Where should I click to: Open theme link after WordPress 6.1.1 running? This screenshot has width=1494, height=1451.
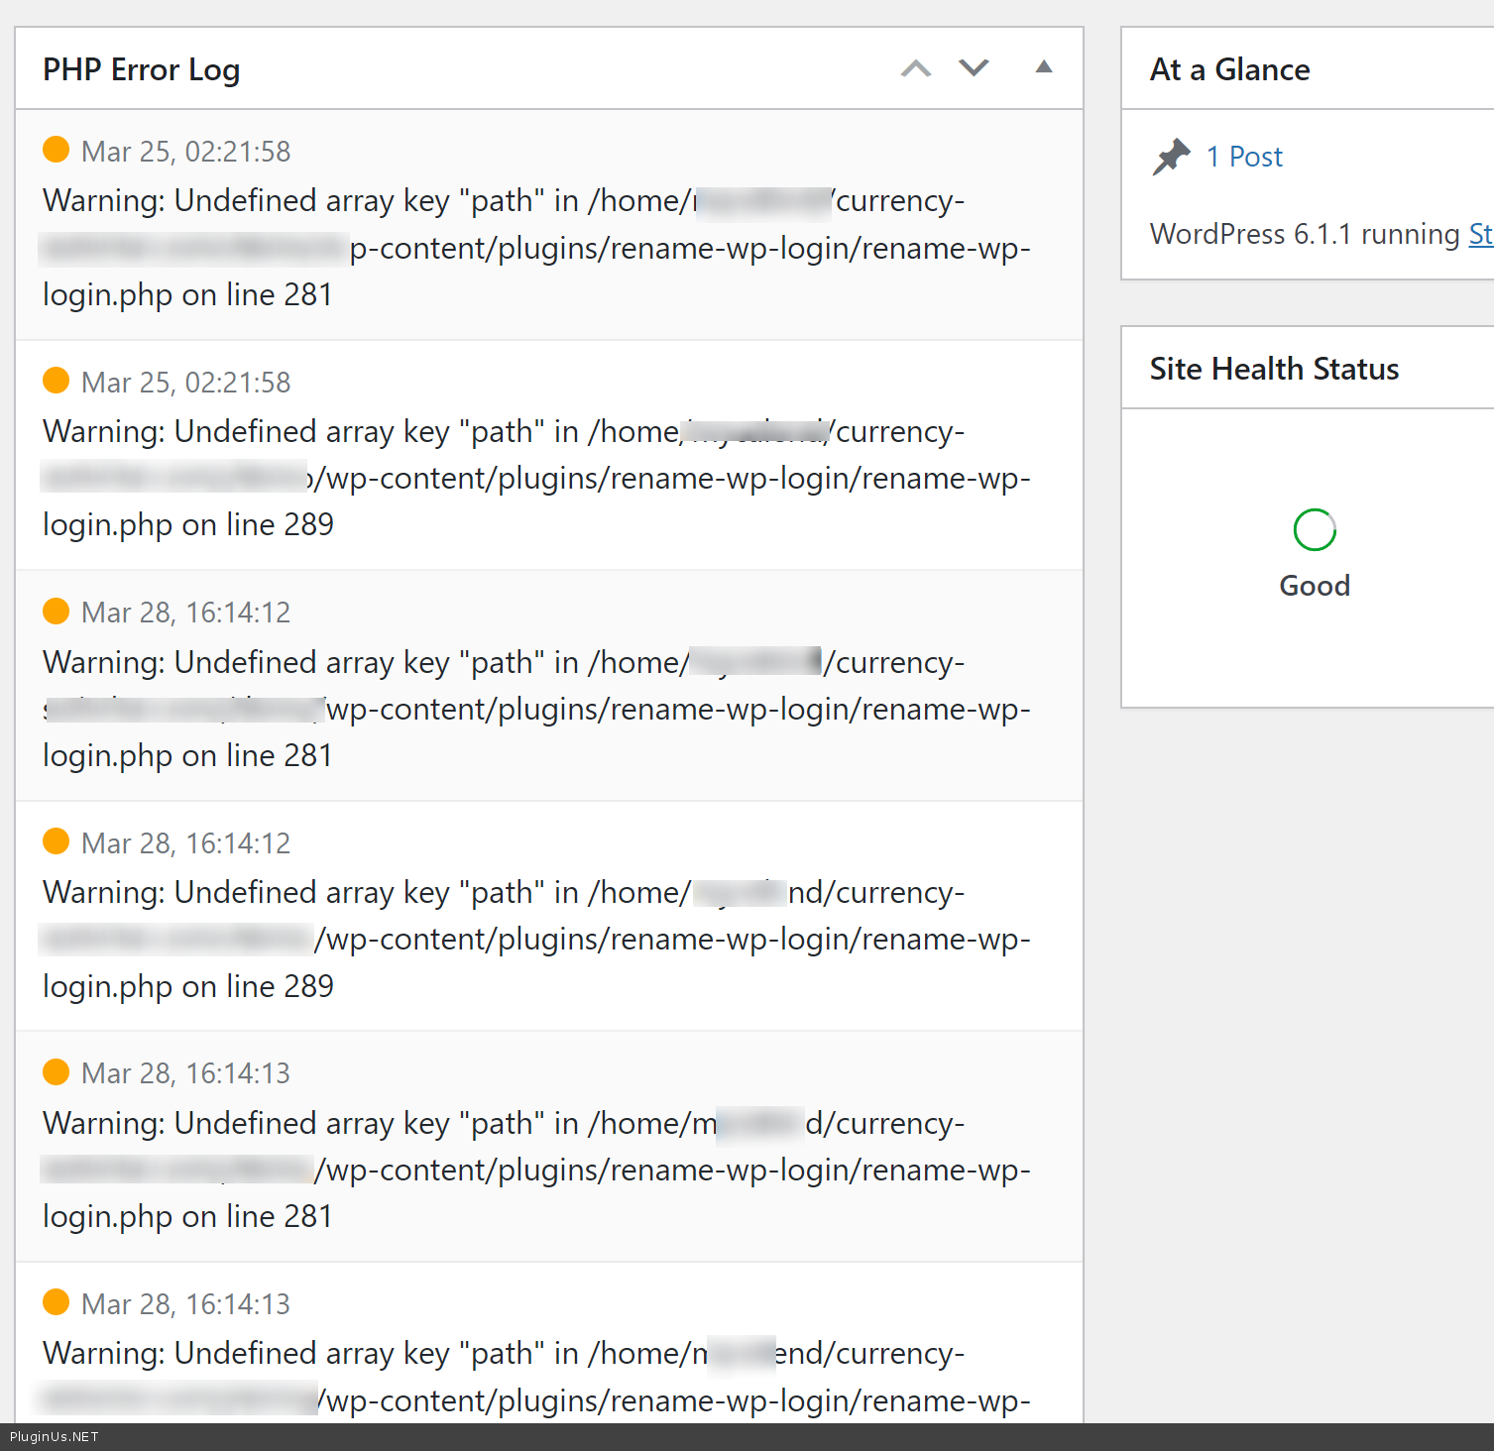pyautogui.click(x=1480, y=234)
